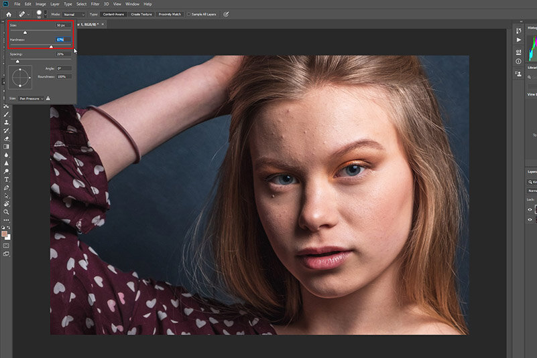Toggle the pen pressure for size icon
The height and width of the screenshot is (358, 537).
226,14
